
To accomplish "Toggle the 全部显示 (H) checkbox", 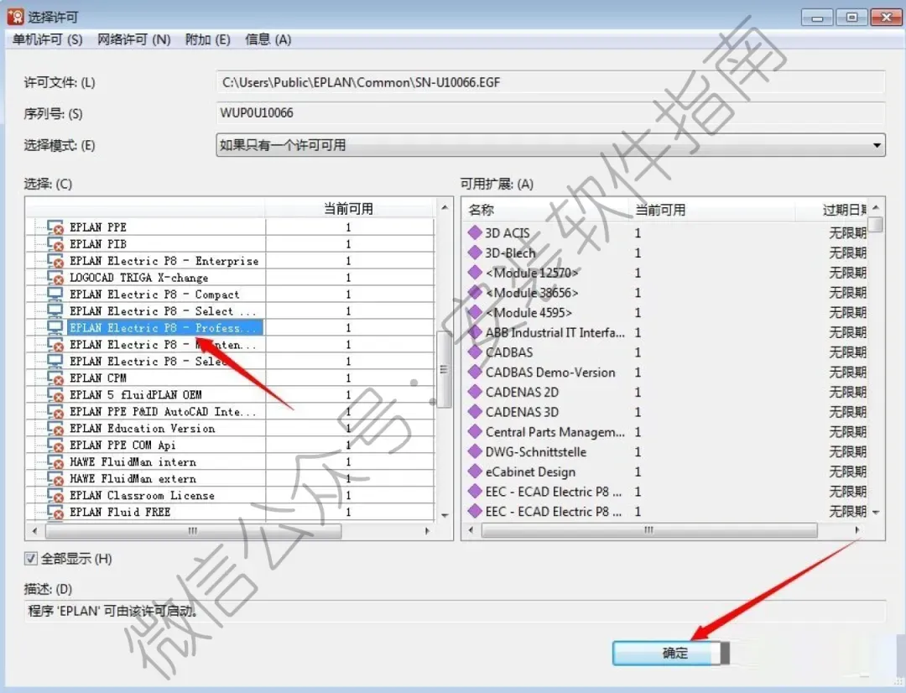I will coord(31,558).
